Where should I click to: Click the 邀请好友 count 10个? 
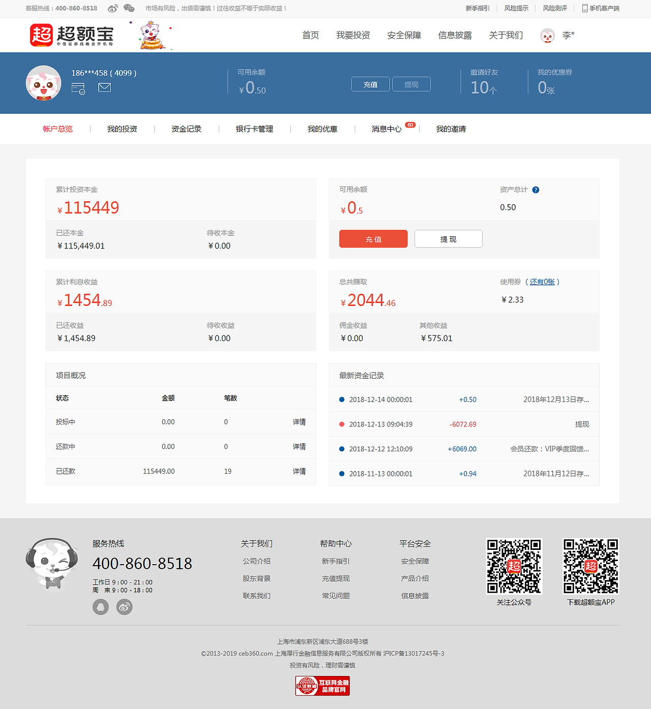tap(484, 88)
